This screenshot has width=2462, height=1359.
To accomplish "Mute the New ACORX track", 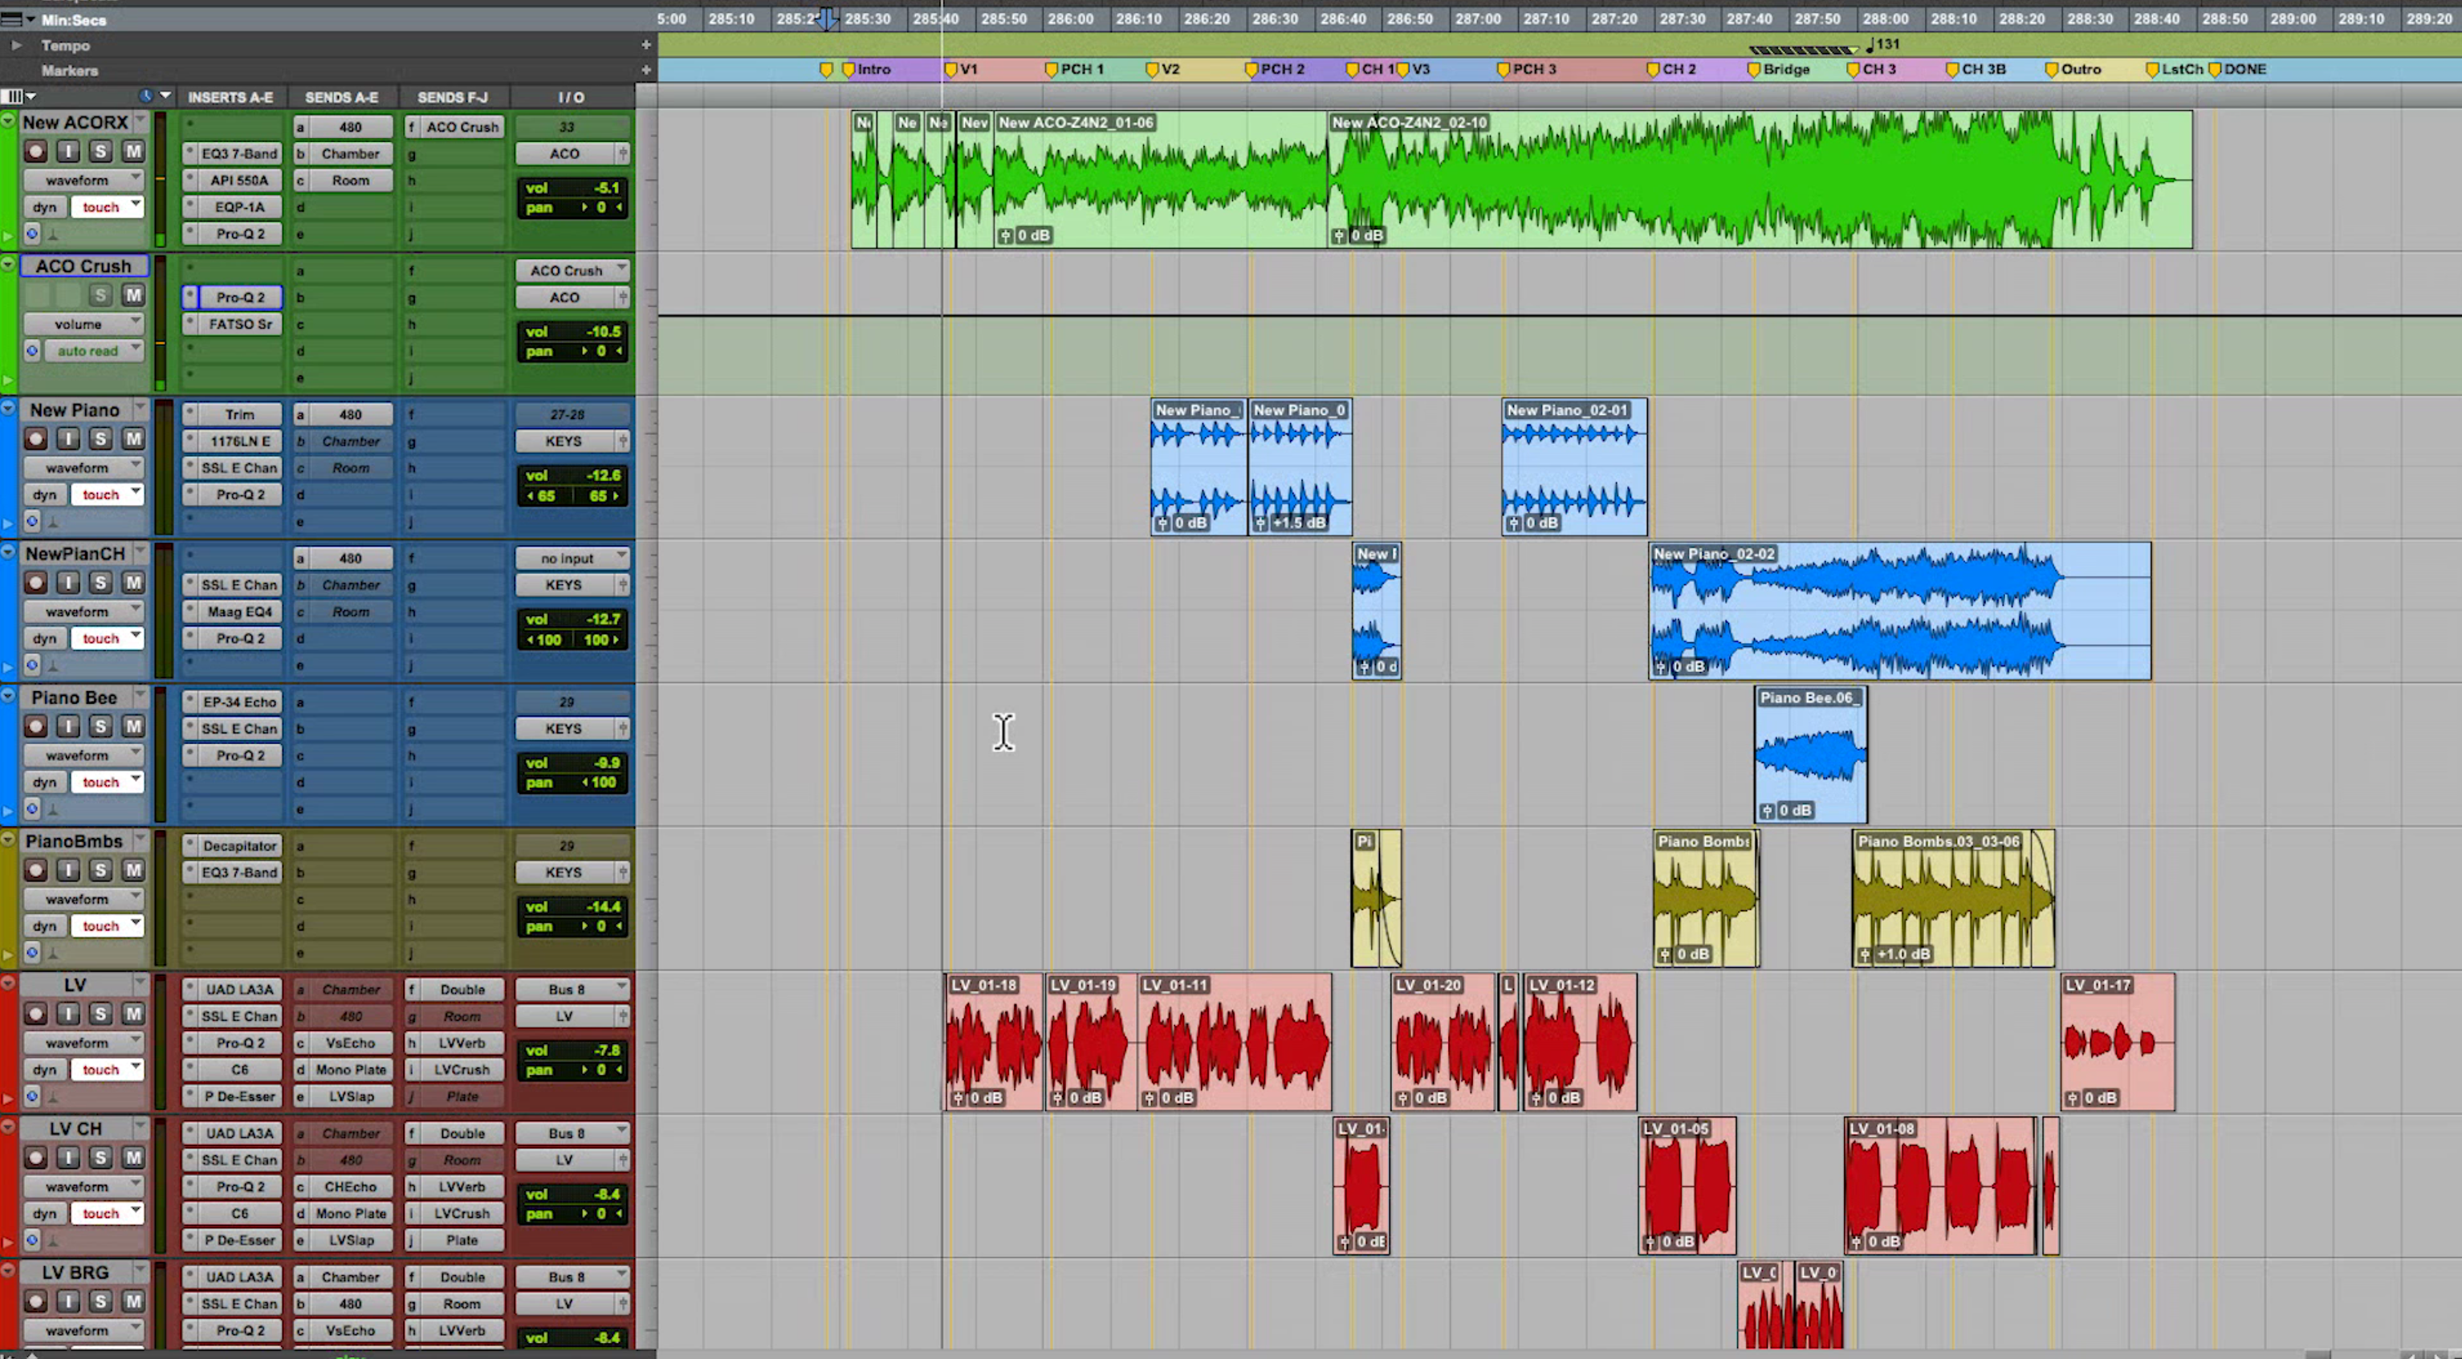I will [x=132, y=151].
